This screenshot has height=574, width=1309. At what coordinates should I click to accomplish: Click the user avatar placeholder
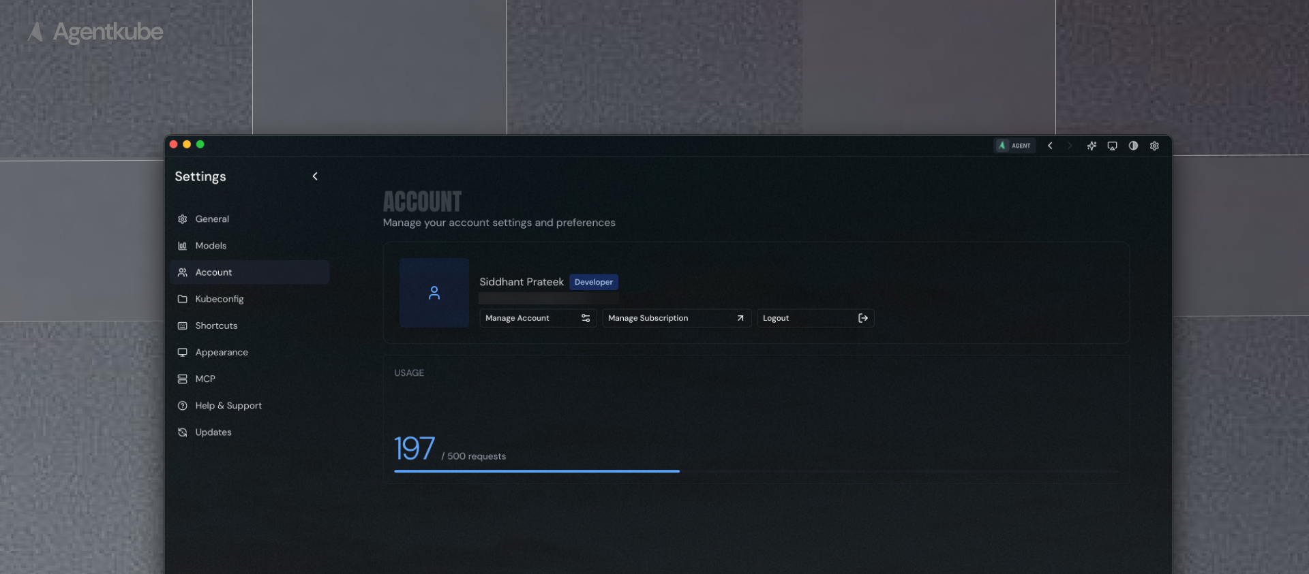[434, 293]
